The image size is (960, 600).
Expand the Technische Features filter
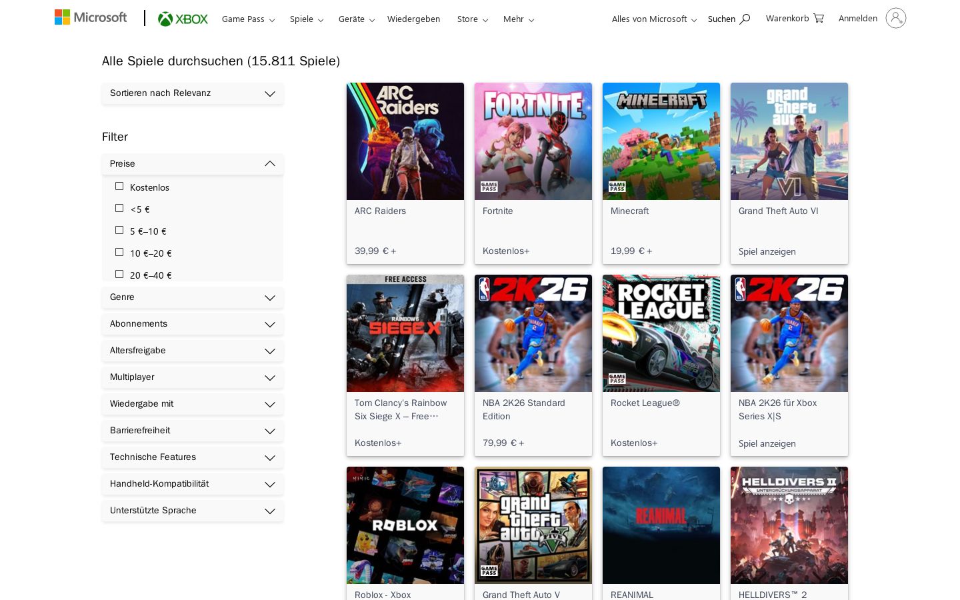(193, 457)
